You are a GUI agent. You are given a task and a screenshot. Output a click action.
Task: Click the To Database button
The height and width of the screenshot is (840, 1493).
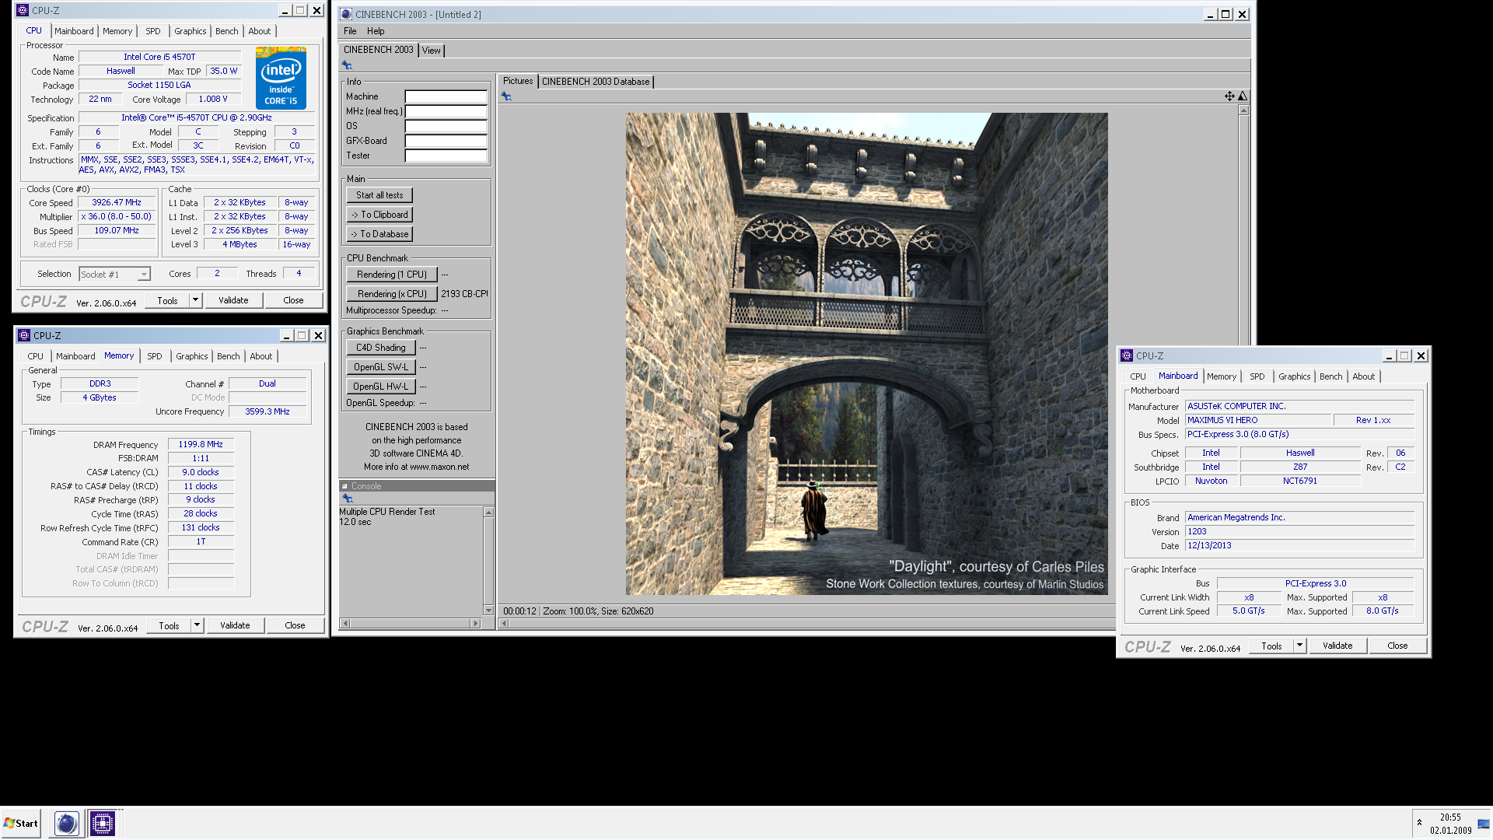click(379, 234)
